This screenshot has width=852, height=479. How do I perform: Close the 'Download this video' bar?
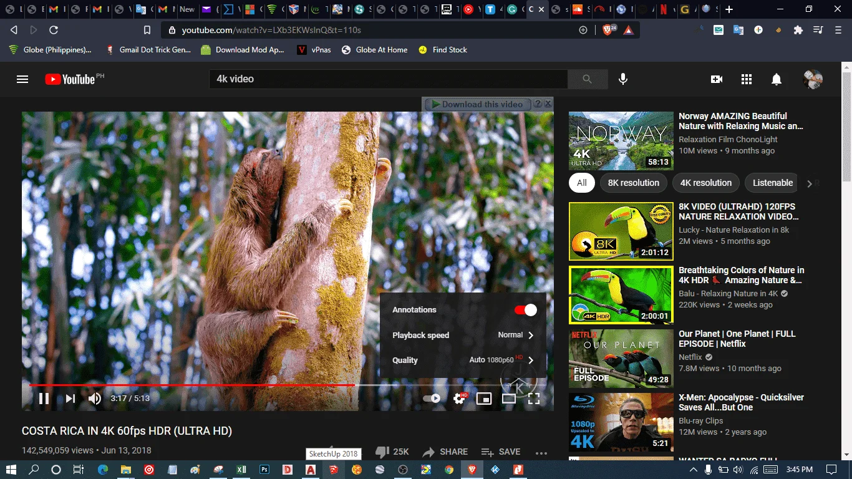click(548, 104)
